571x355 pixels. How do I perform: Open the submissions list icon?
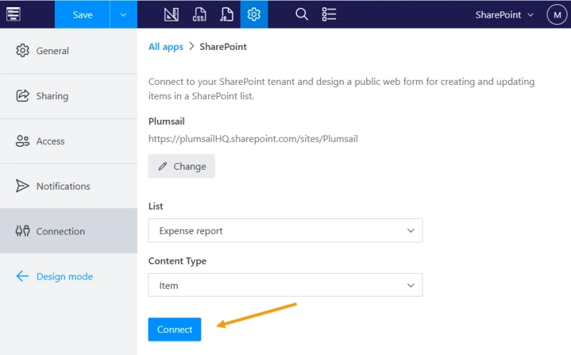[329, 14]
